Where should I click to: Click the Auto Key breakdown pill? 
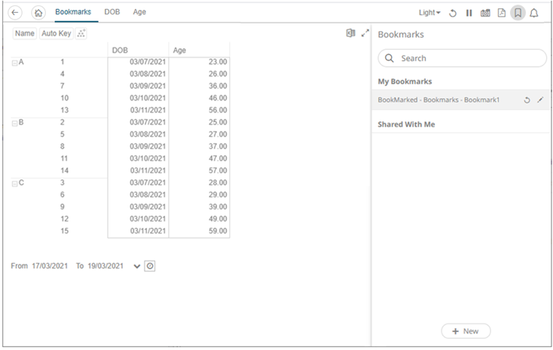[57, 33]
